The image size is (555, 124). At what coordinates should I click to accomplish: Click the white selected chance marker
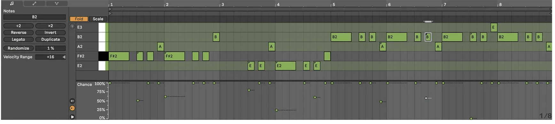click(x=426, y=98)
